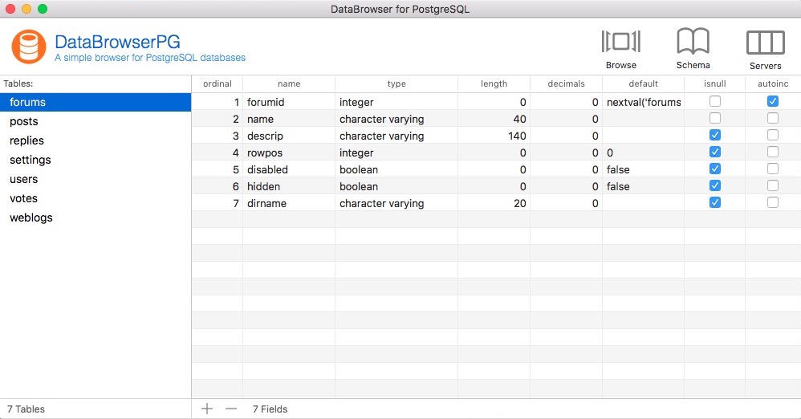Image resolution: width=801 pixels, height=419 pixels.
Task: Click the DataBrowserPG database logo
Action: point(29,47)
